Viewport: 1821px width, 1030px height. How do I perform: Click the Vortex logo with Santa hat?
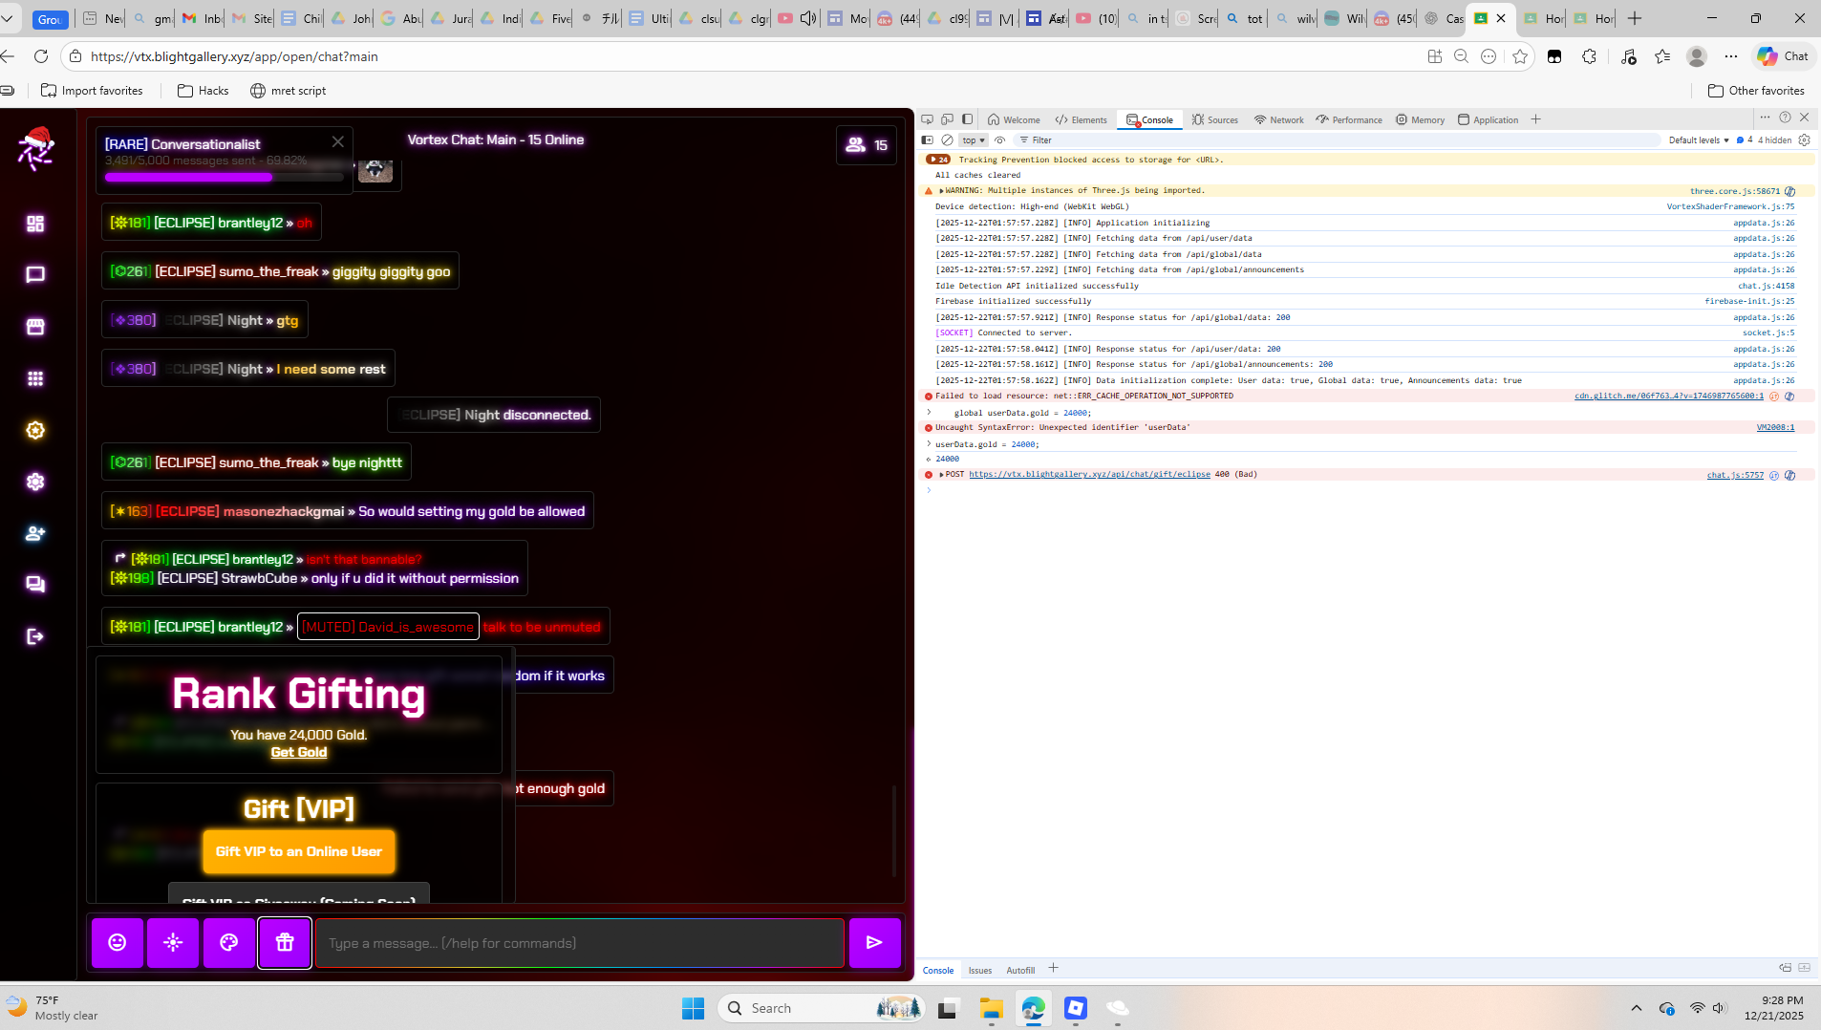click(x=35, y=149)
